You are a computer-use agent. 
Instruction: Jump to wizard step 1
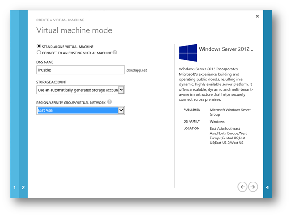(x=15, y=187)
